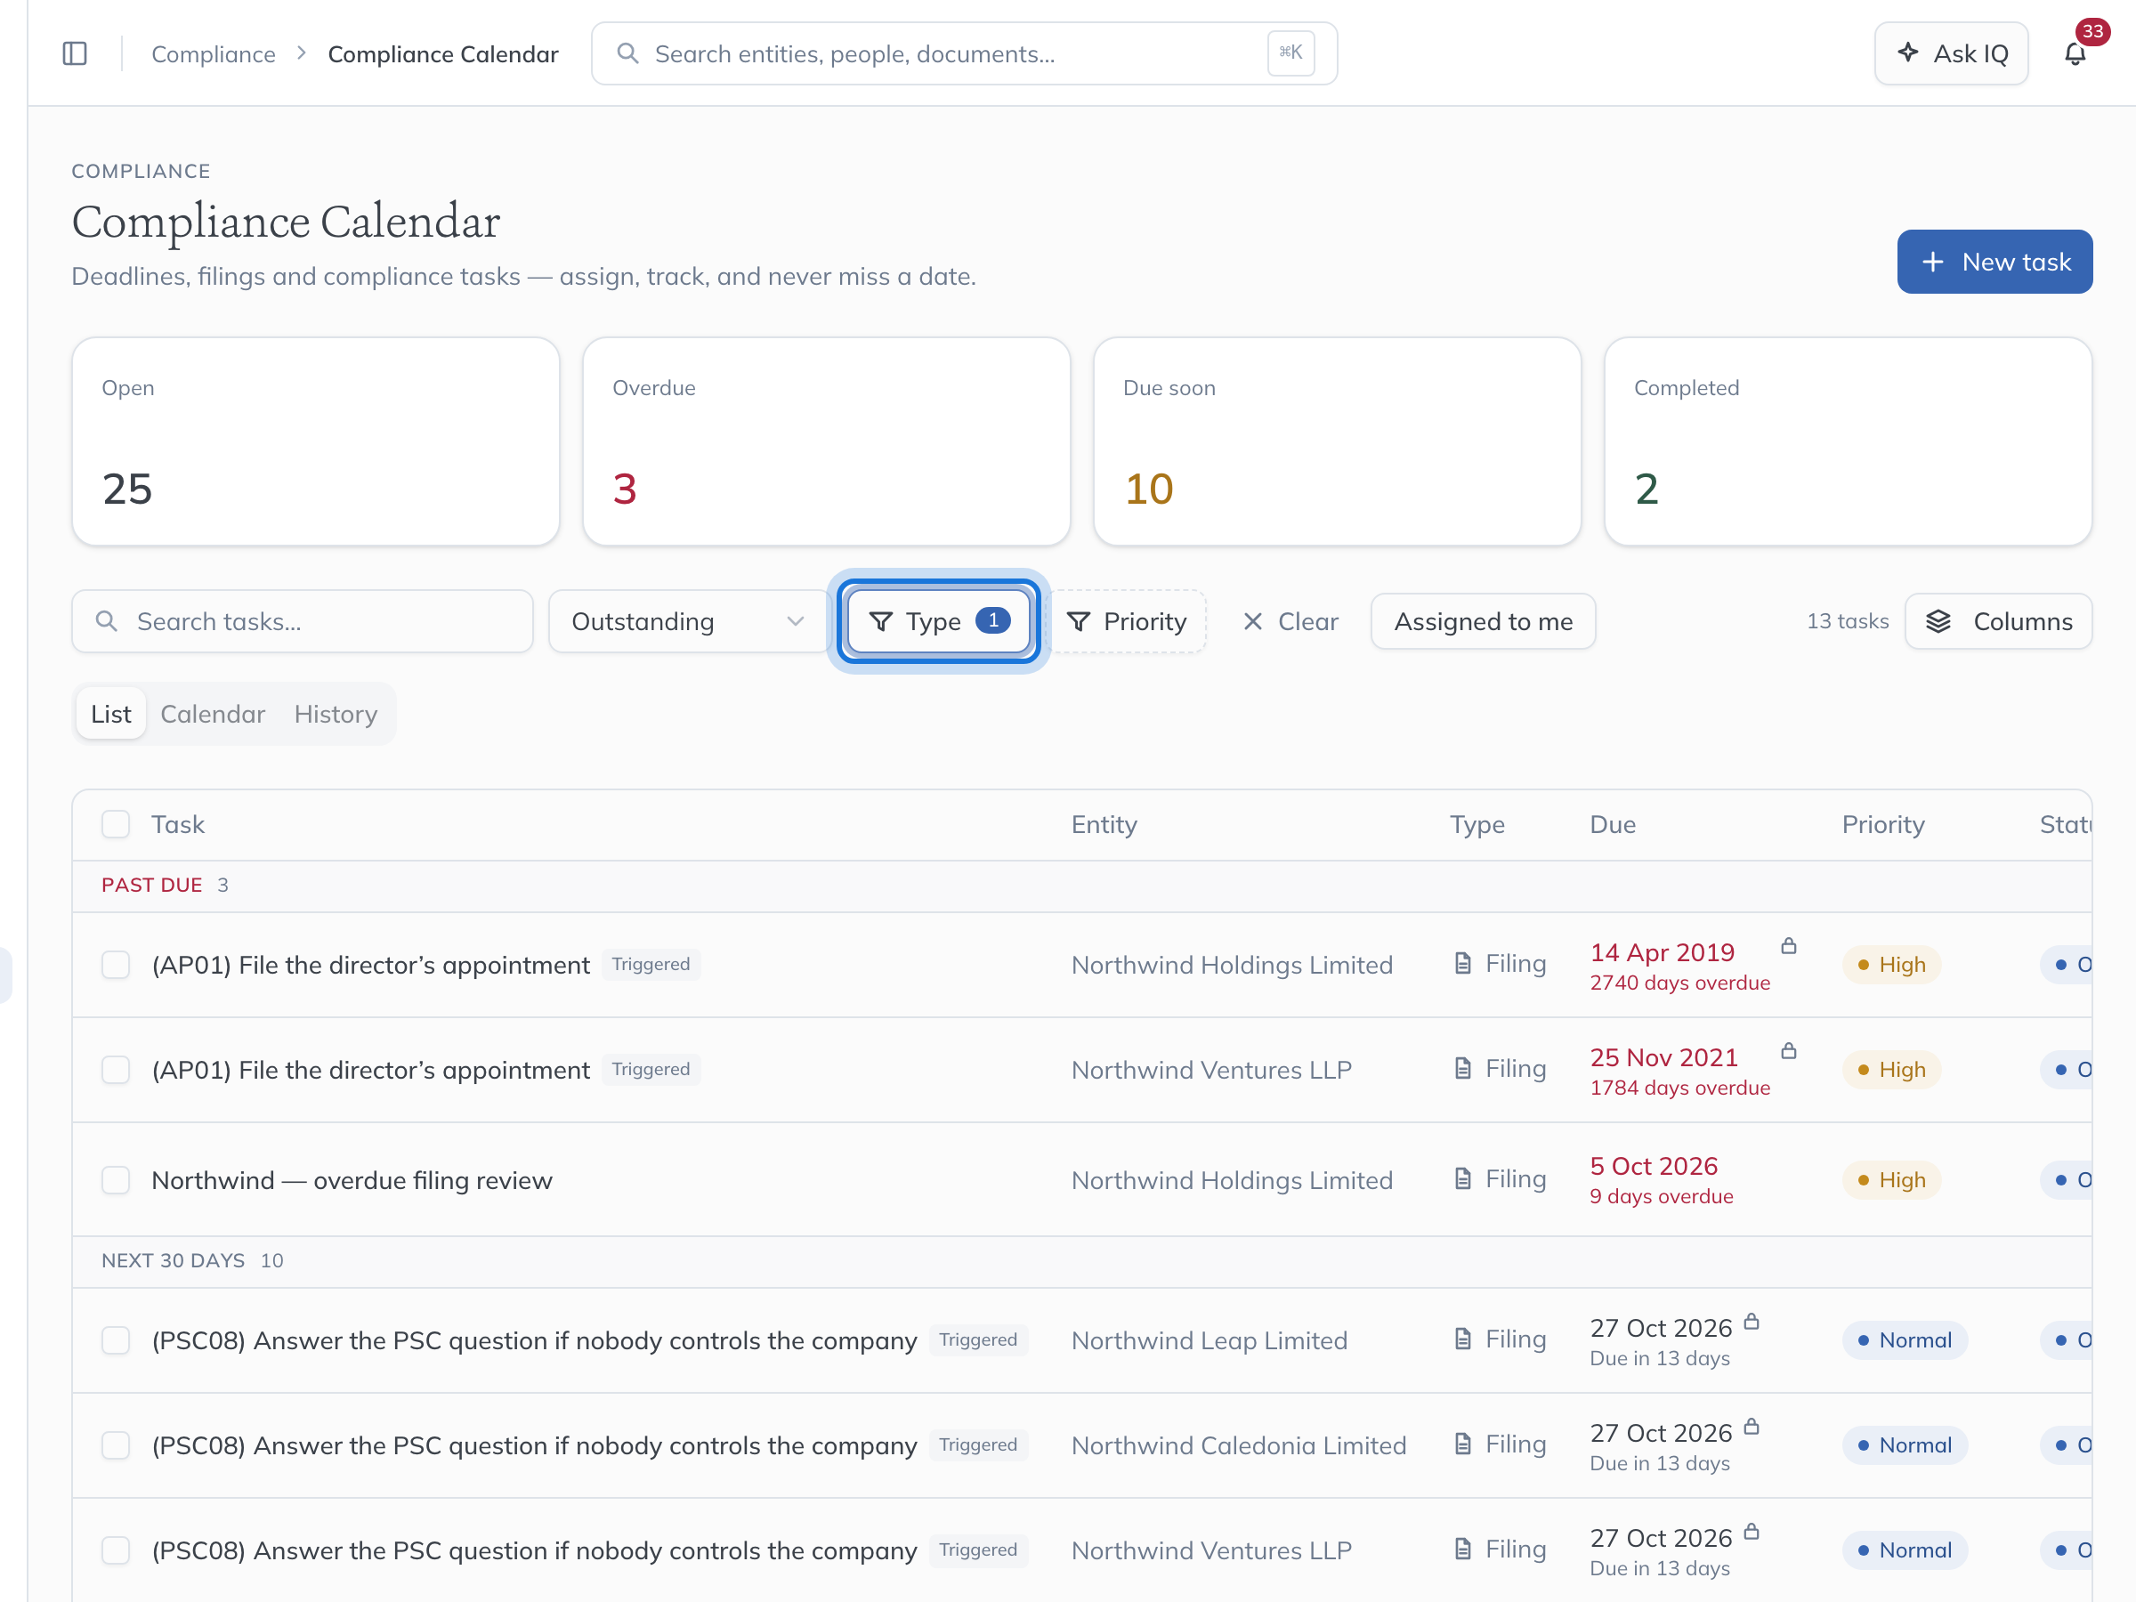Image resolution: width=2136 pixels, height=1602 pixels.
Task: Create a New task
Action: [1994, 262]
